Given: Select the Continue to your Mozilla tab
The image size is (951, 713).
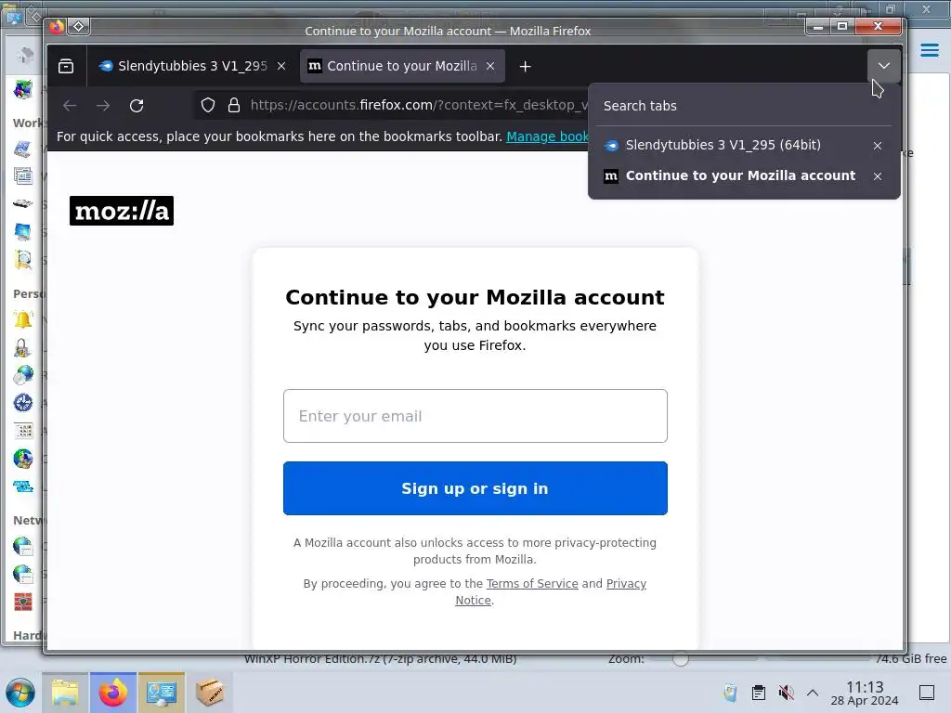Looking at the screenshot, I should [401, 66].
